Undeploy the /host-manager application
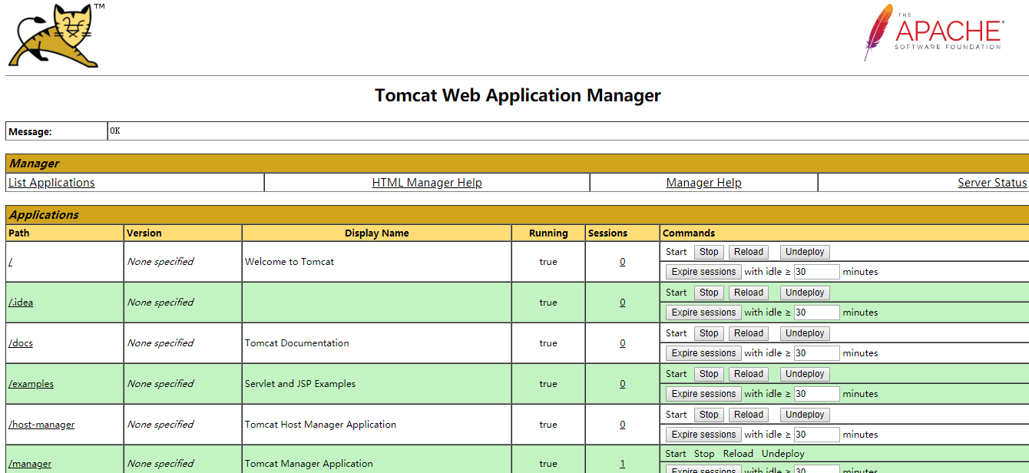The height and width of the screenshot is (473, 1029). (x=805, y=415)
